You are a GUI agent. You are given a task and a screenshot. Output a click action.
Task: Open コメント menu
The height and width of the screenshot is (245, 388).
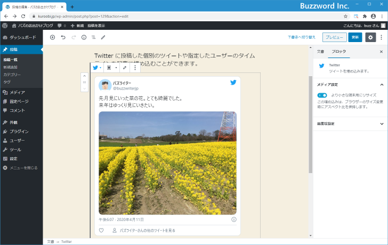tap(21, 110)
